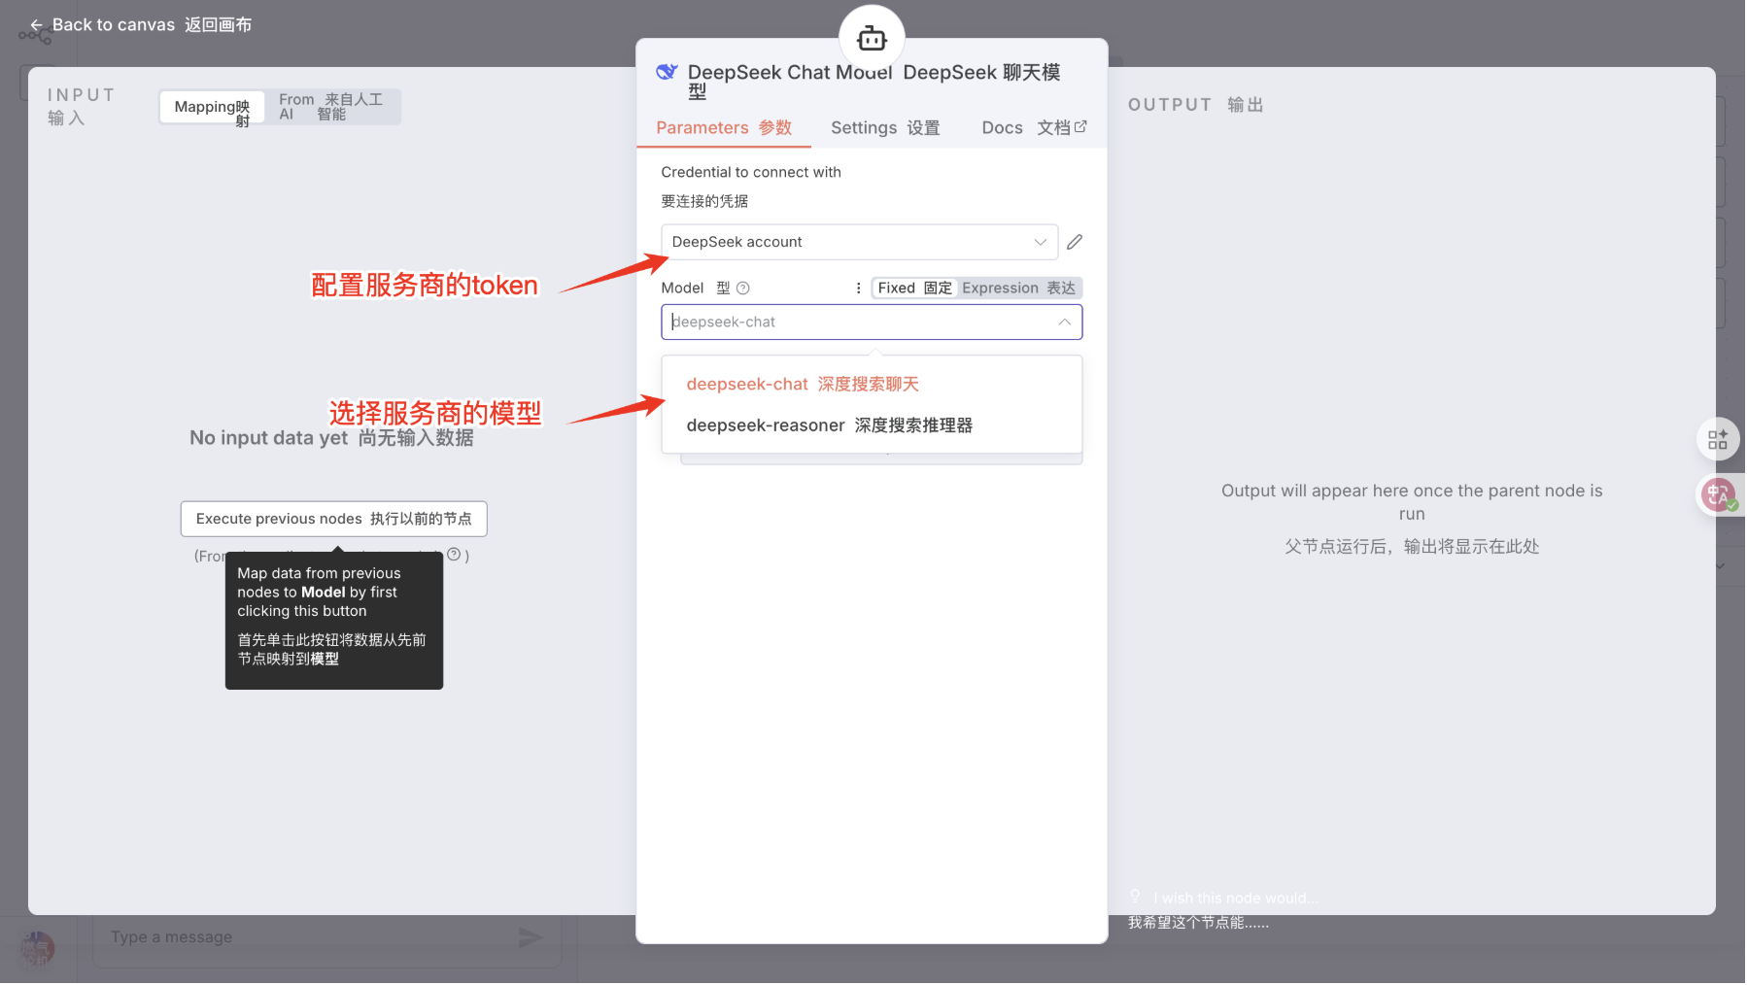Viewport: 1747px width, 985px height.
Task: Select deepseek-reasoner from the model list
Action: (x=872, y=425)
